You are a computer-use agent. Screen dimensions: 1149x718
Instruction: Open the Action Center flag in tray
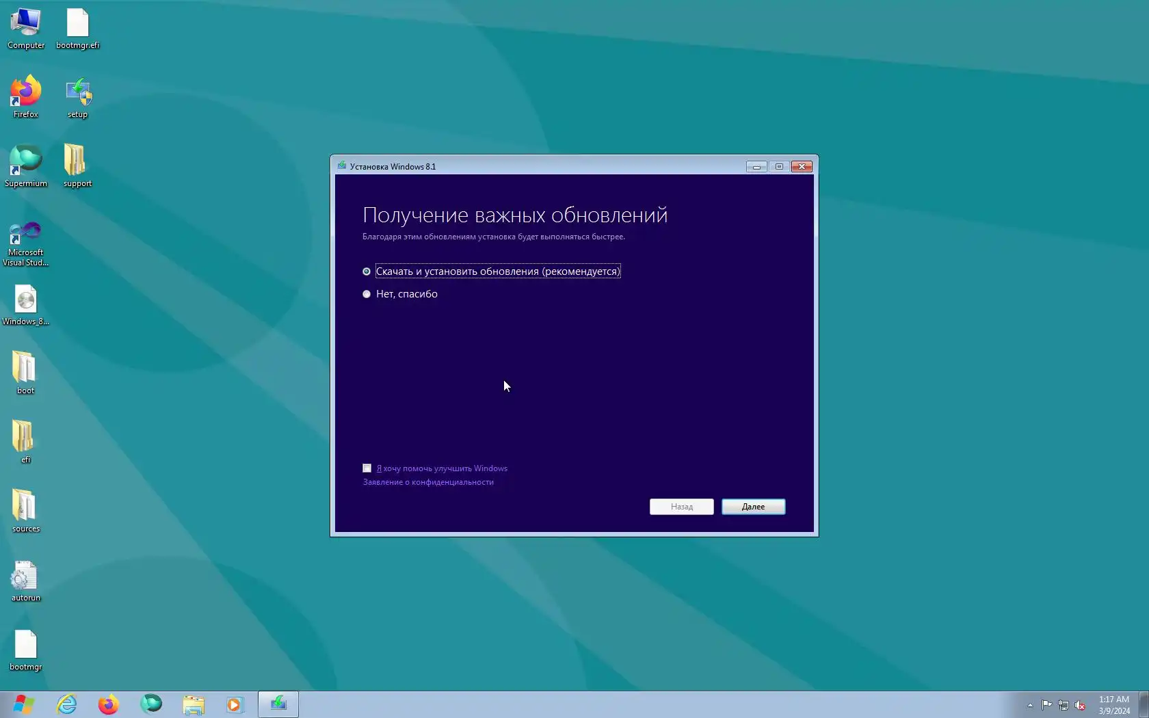click(1047, 705)
